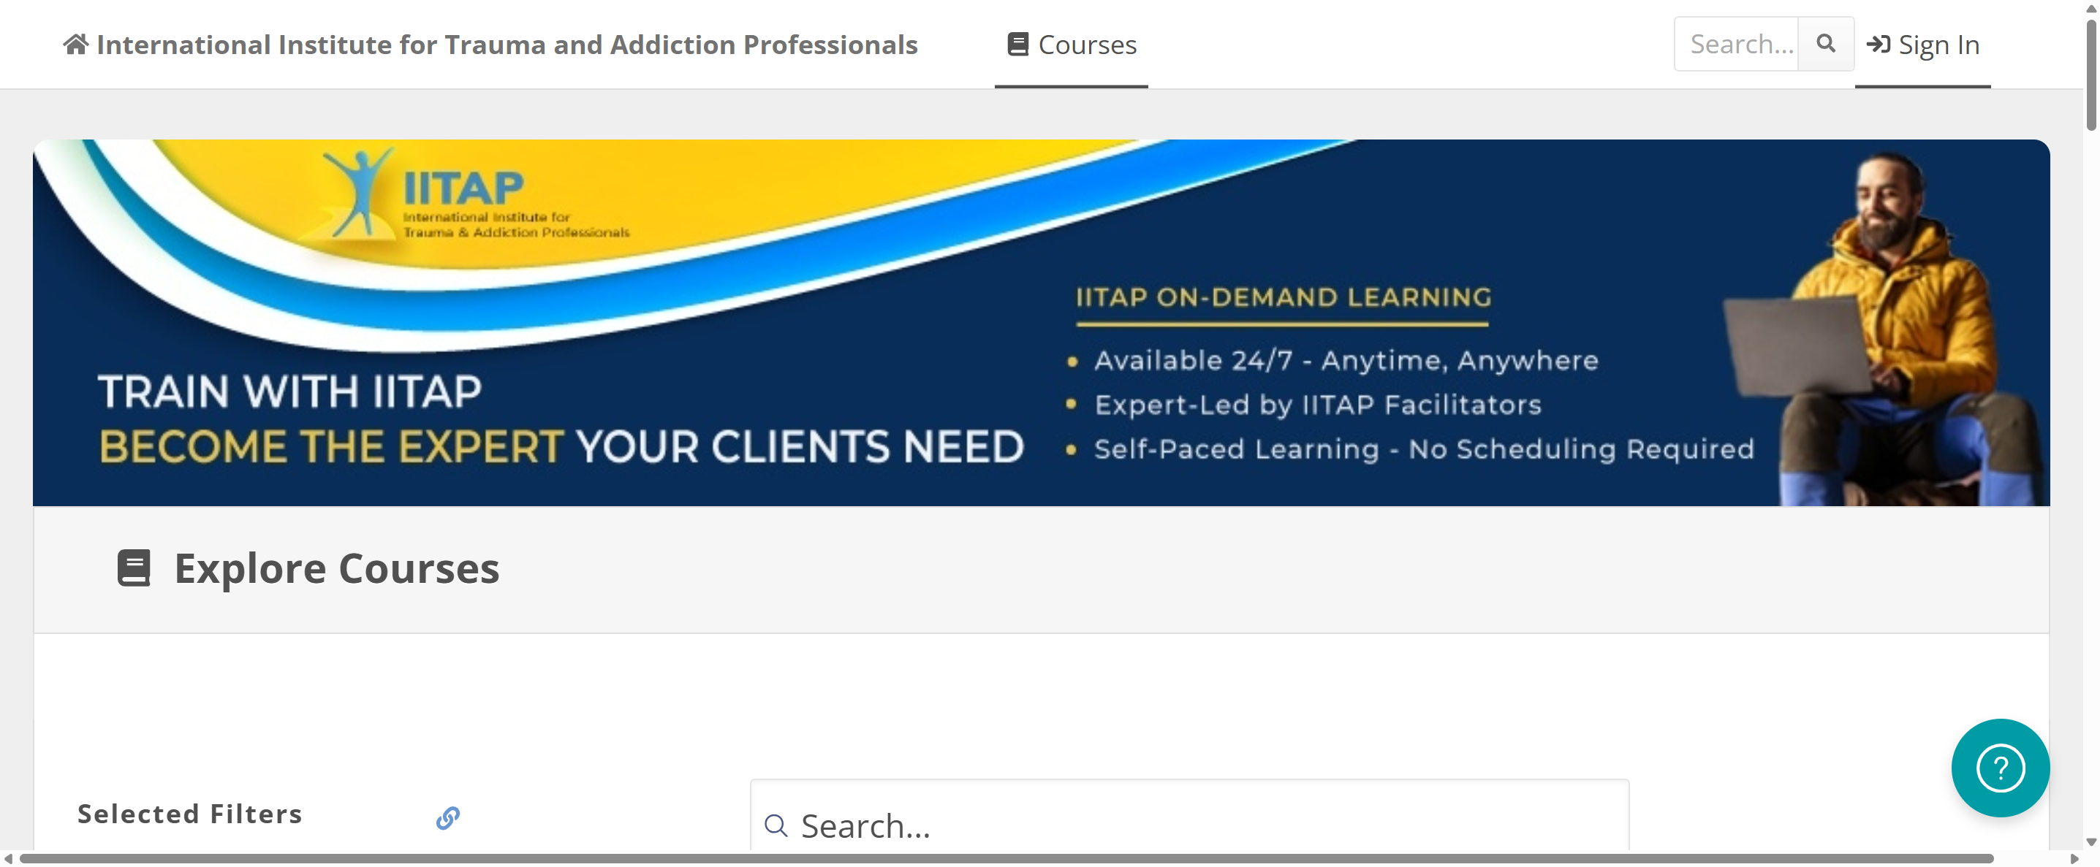2100x867 pixels.
Task: Click the IITAP on-demand learning banner
Action: 1041,323
